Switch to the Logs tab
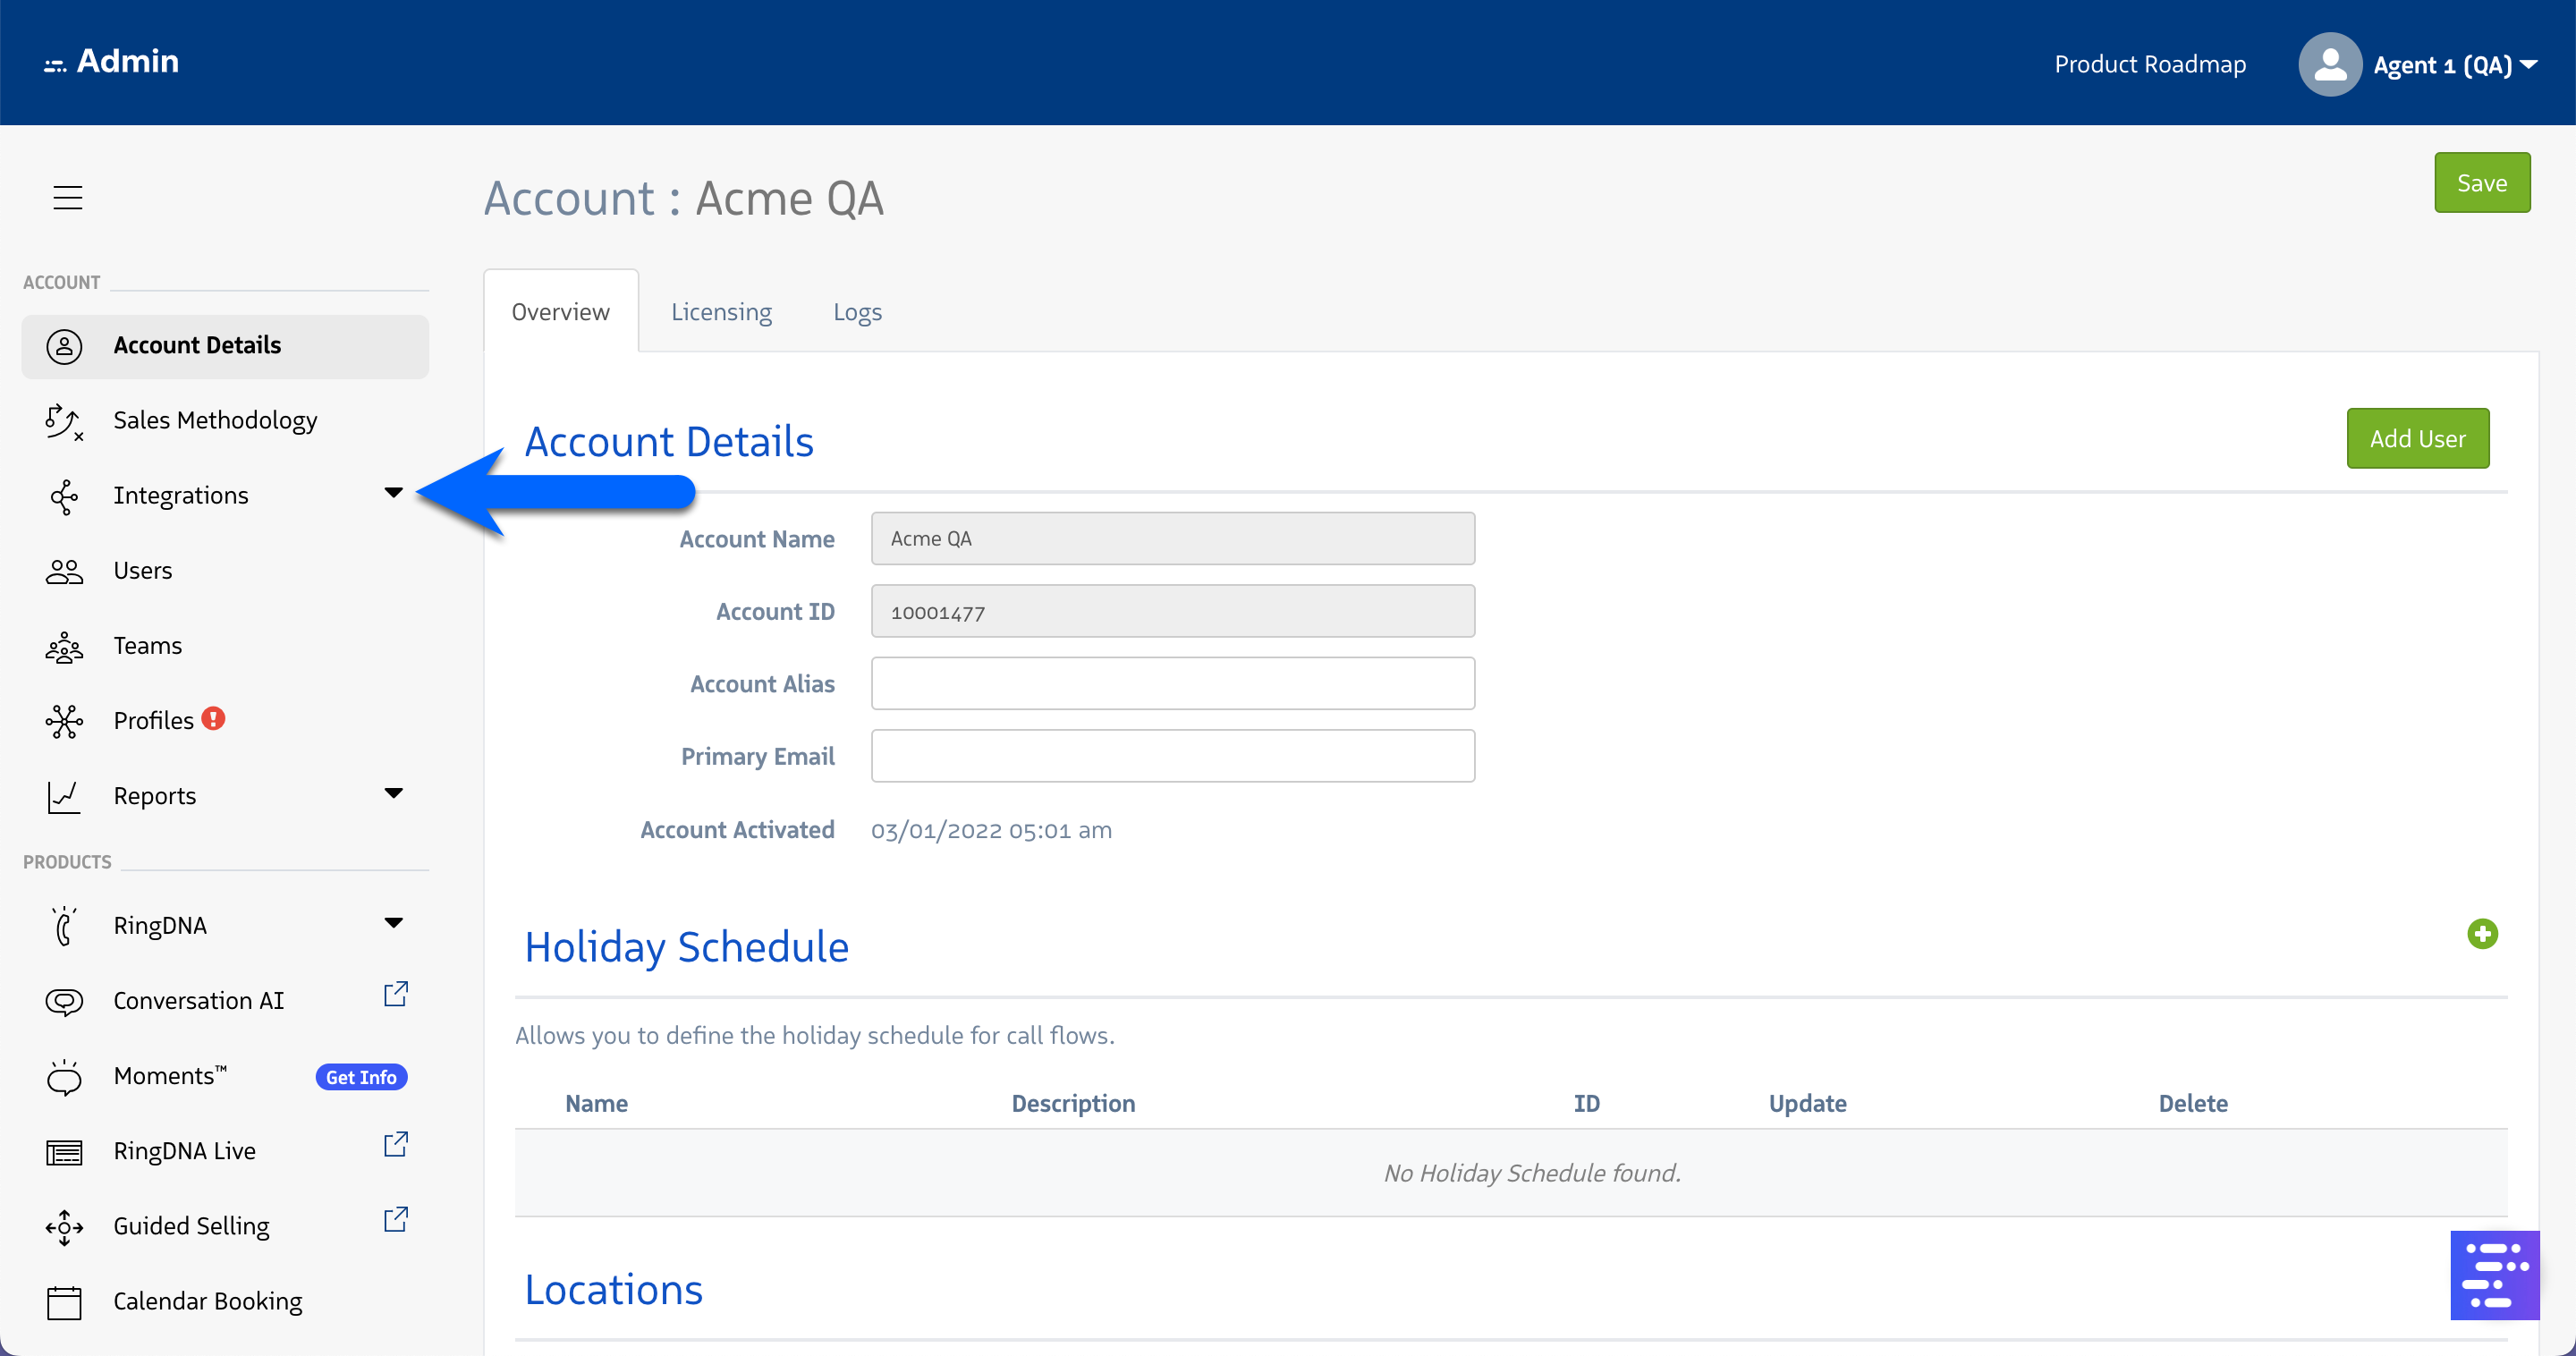This screenshot has height=1356, width=2576. point(857,312)
